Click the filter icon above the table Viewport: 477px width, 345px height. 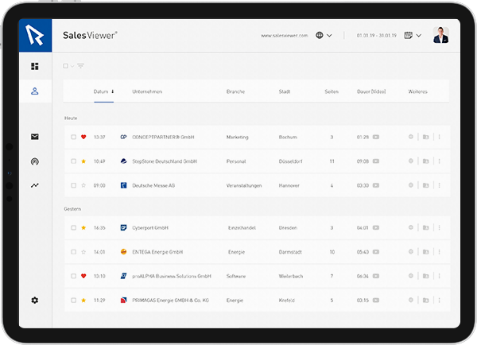tap(80, 66)
